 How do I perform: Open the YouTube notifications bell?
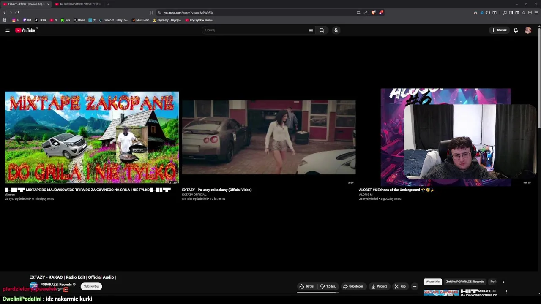tap(516, 30)
